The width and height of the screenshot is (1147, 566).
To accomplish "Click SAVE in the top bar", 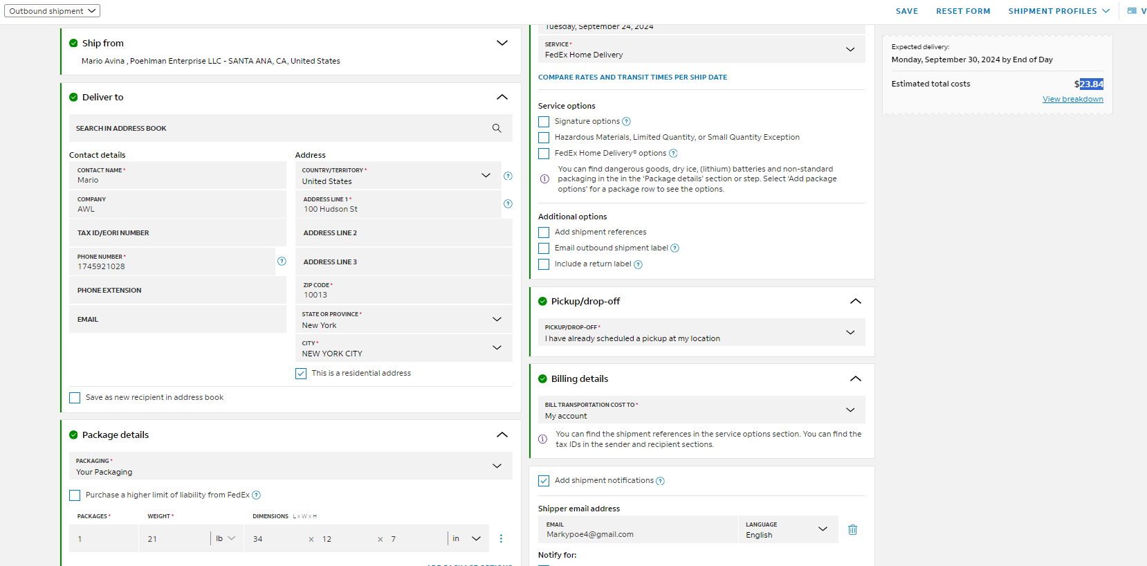I will point(907,11).
